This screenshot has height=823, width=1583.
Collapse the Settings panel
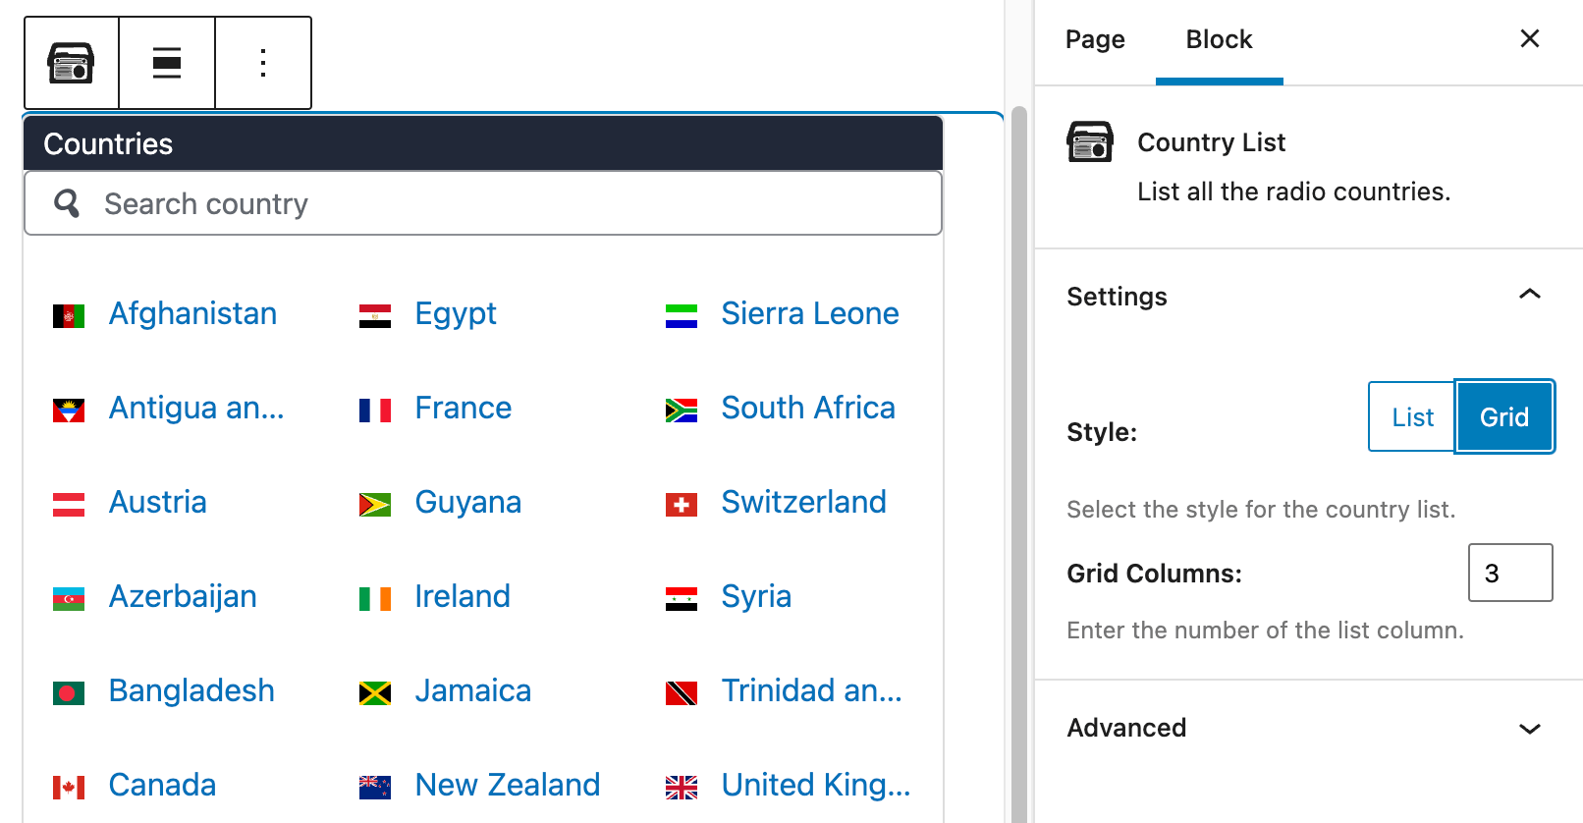pyautogui.click(x=1529, y=295)
